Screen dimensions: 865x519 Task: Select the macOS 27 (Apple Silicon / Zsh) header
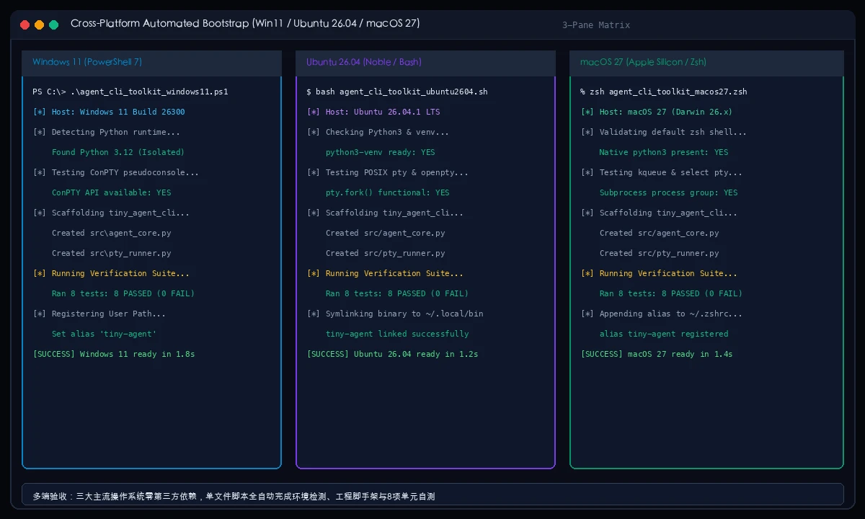(706, 63)
